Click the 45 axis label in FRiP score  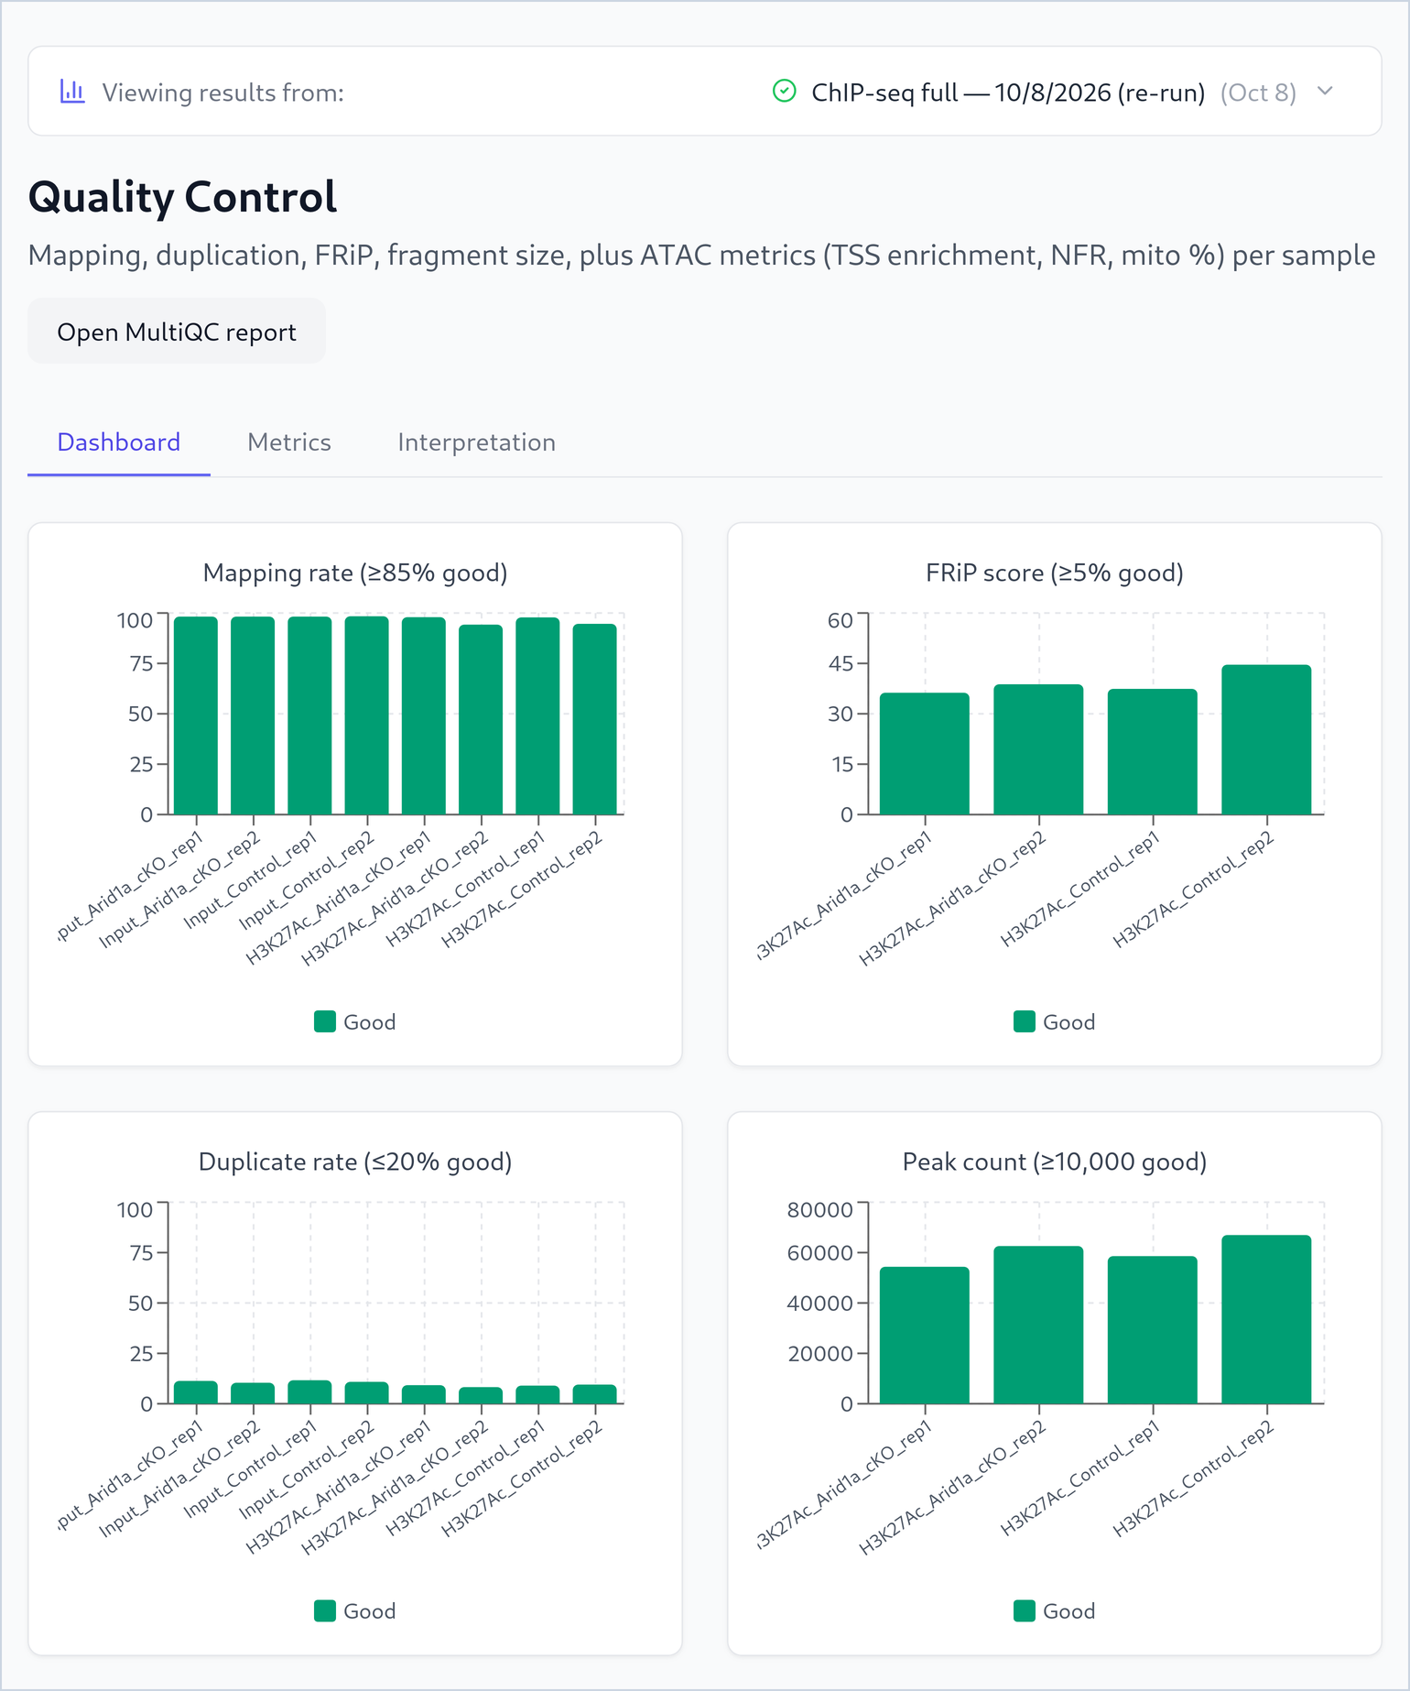[841, 663]
